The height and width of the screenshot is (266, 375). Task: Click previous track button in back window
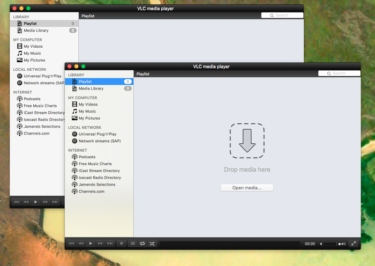(x=17, y=202)
